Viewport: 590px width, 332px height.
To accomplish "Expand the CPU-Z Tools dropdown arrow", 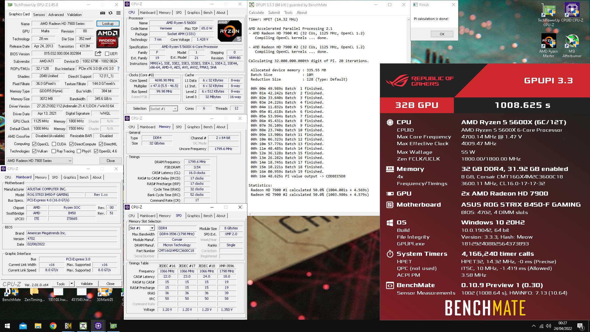I will coord(72,284).
